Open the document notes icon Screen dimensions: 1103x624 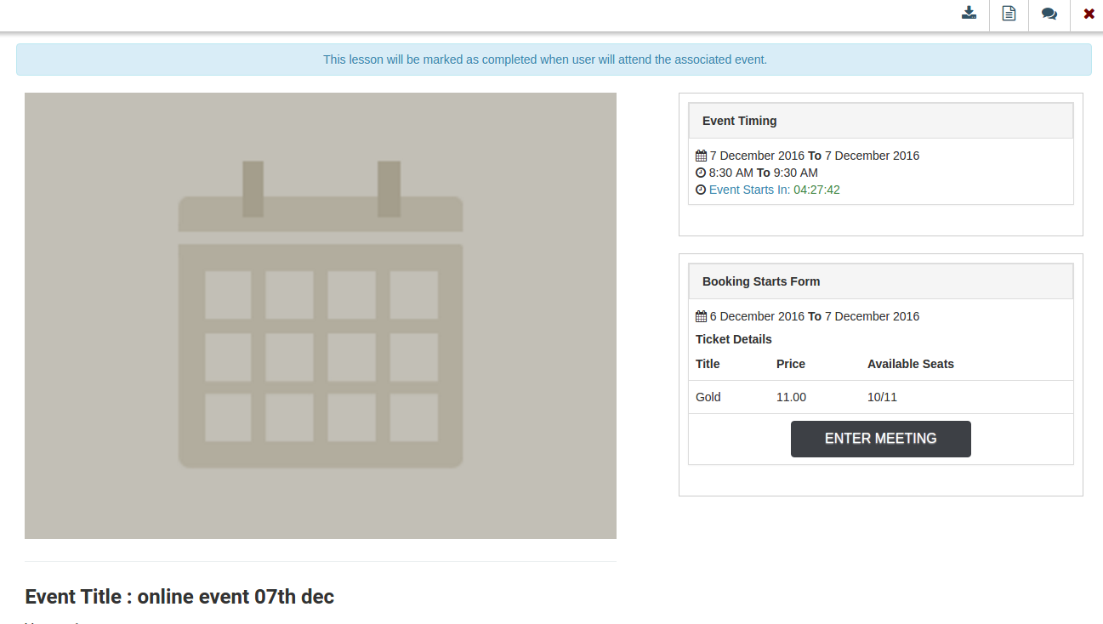coord(1009,14)
